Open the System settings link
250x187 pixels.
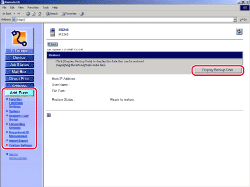14,111
